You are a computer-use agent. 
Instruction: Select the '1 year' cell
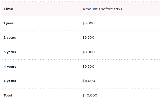(x=9, y=23)
